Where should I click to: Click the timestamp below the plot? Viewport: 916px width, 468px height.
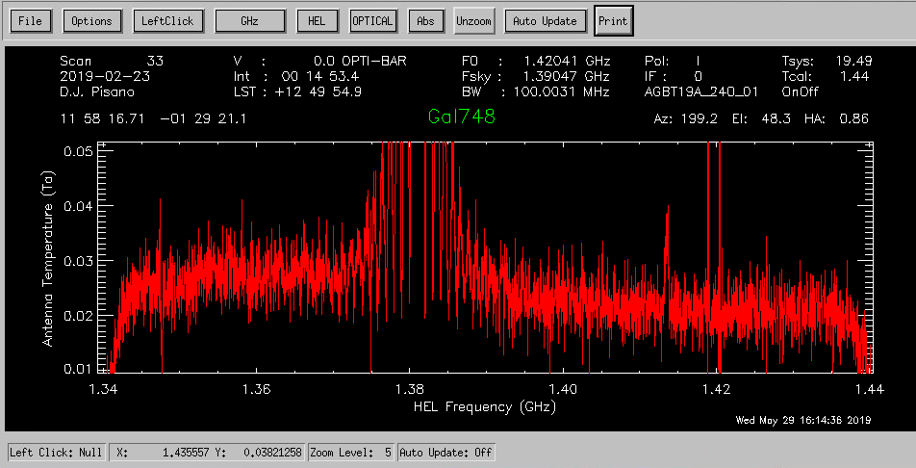pyautogui.click(x=802, y=420)
